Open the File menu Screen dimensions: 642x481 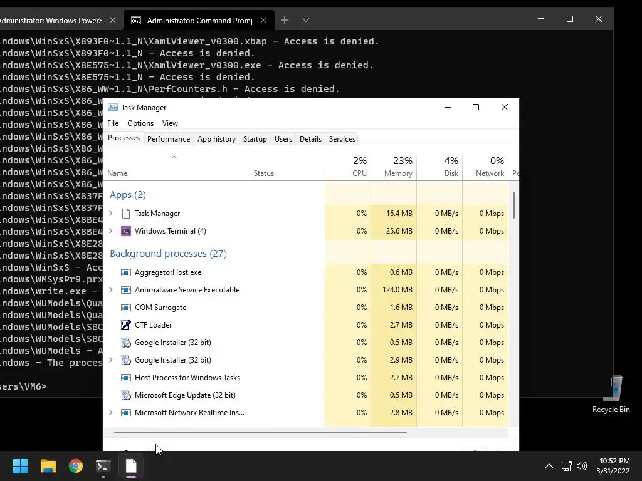pos(113,123)
